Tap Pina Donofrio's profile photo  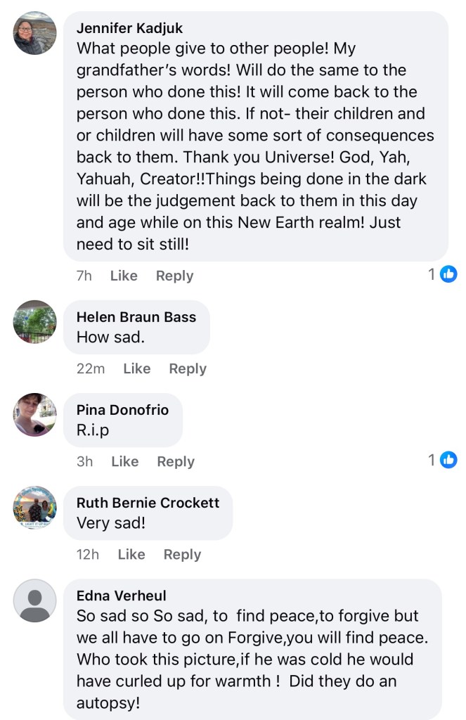(x=34, y=415)
